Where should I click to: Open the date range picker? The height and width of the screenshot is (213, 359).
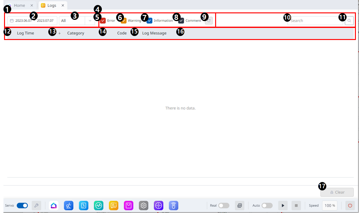[x=32, y=21]
